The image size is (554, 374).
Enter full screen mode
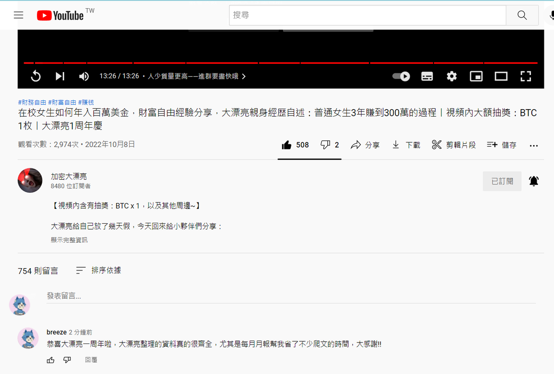click(x=526, y=76)
